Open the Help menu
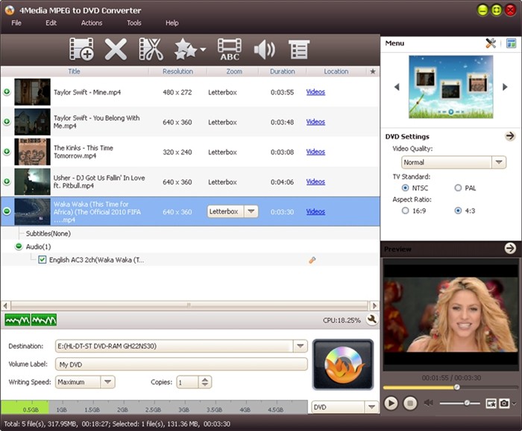 point(172,23)
